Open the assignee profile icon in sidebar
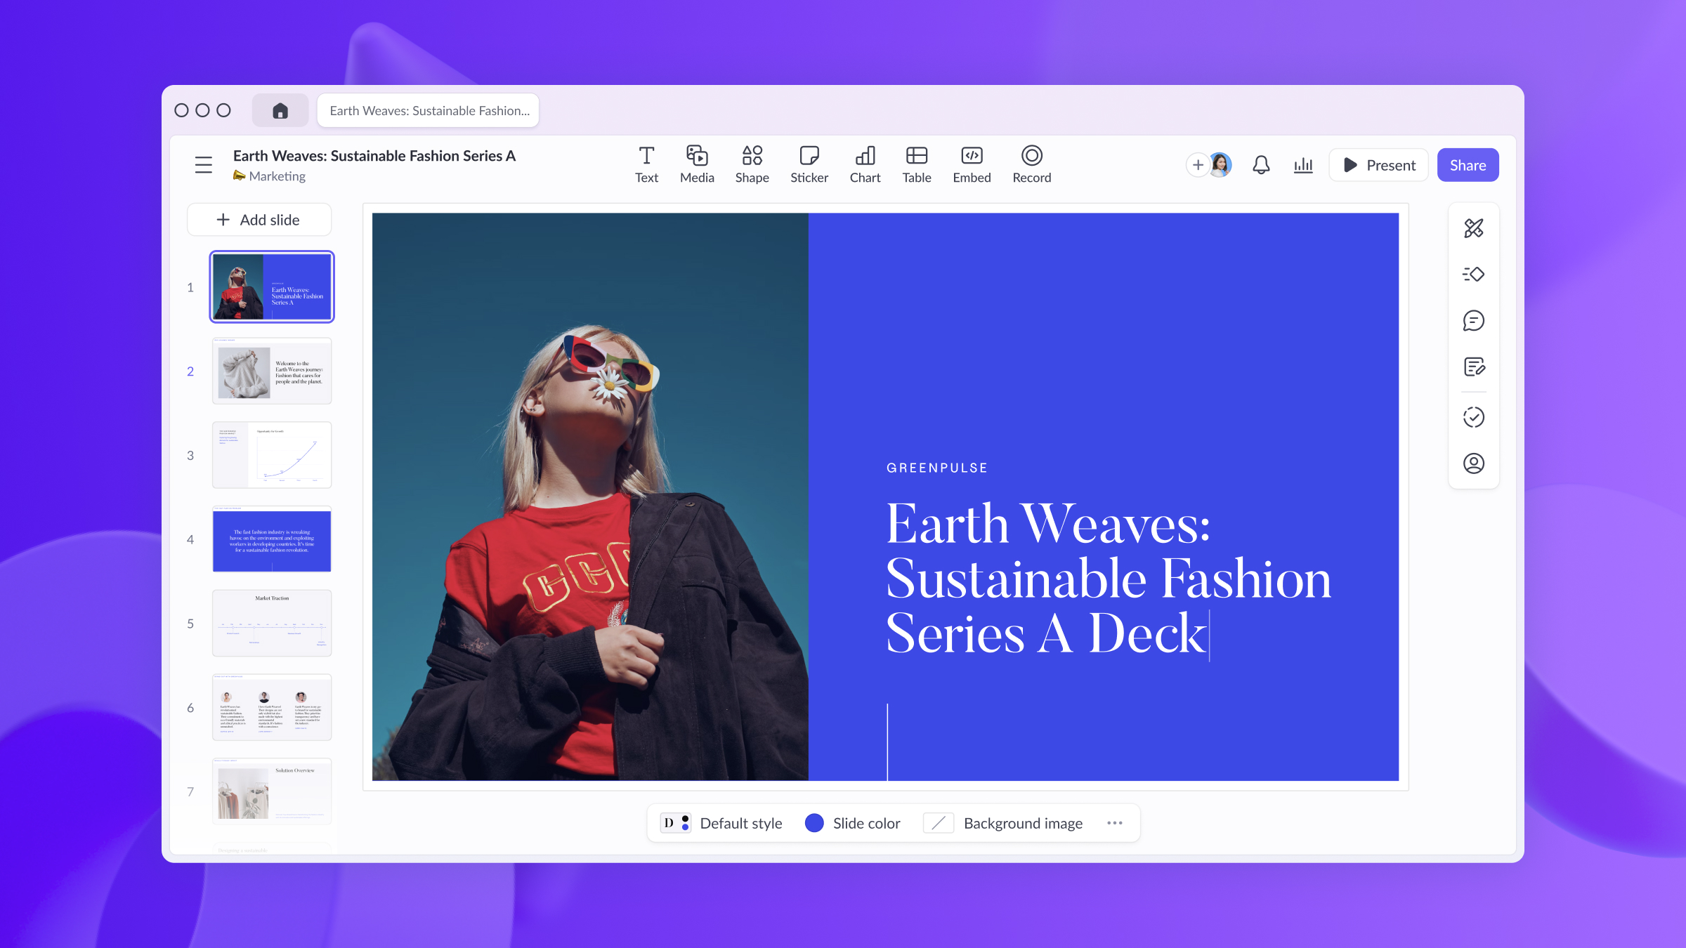The width and height of the screenshot is (1686, 948). (1474, 463)
